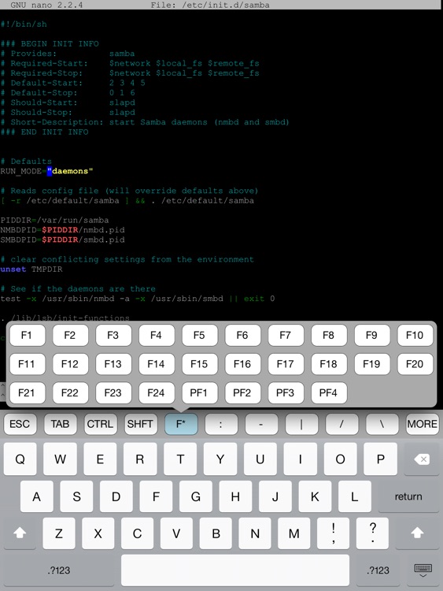Screen dimensions: 443x591
Task: Tap the return key
Action: click(408, 496)
